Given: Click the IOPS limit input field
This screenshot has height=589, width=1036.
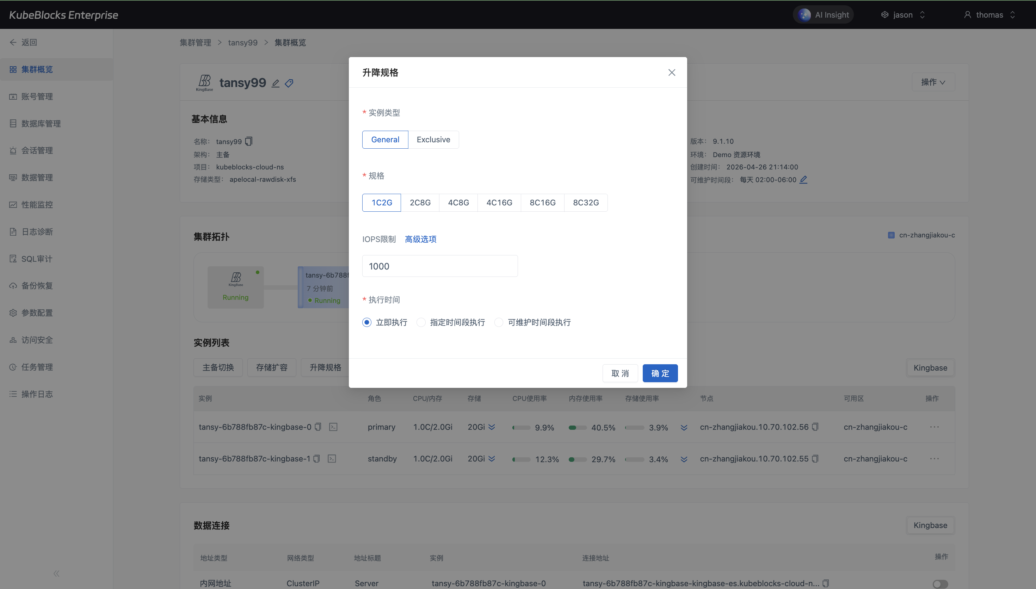Looking at the screenshot, I should tap(440, 266).
